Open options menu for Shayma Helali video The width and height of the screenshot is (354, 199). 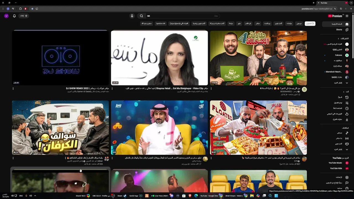[x=112, y=89]
